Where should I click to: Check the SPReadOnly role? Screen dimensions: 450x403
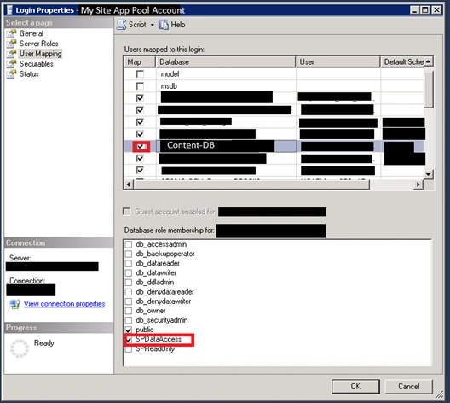click(129, 349)
